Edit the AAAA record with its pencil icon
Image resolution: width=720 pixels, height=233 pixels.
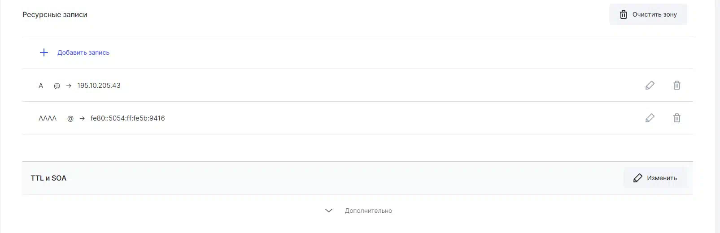(x=650, y=118)
